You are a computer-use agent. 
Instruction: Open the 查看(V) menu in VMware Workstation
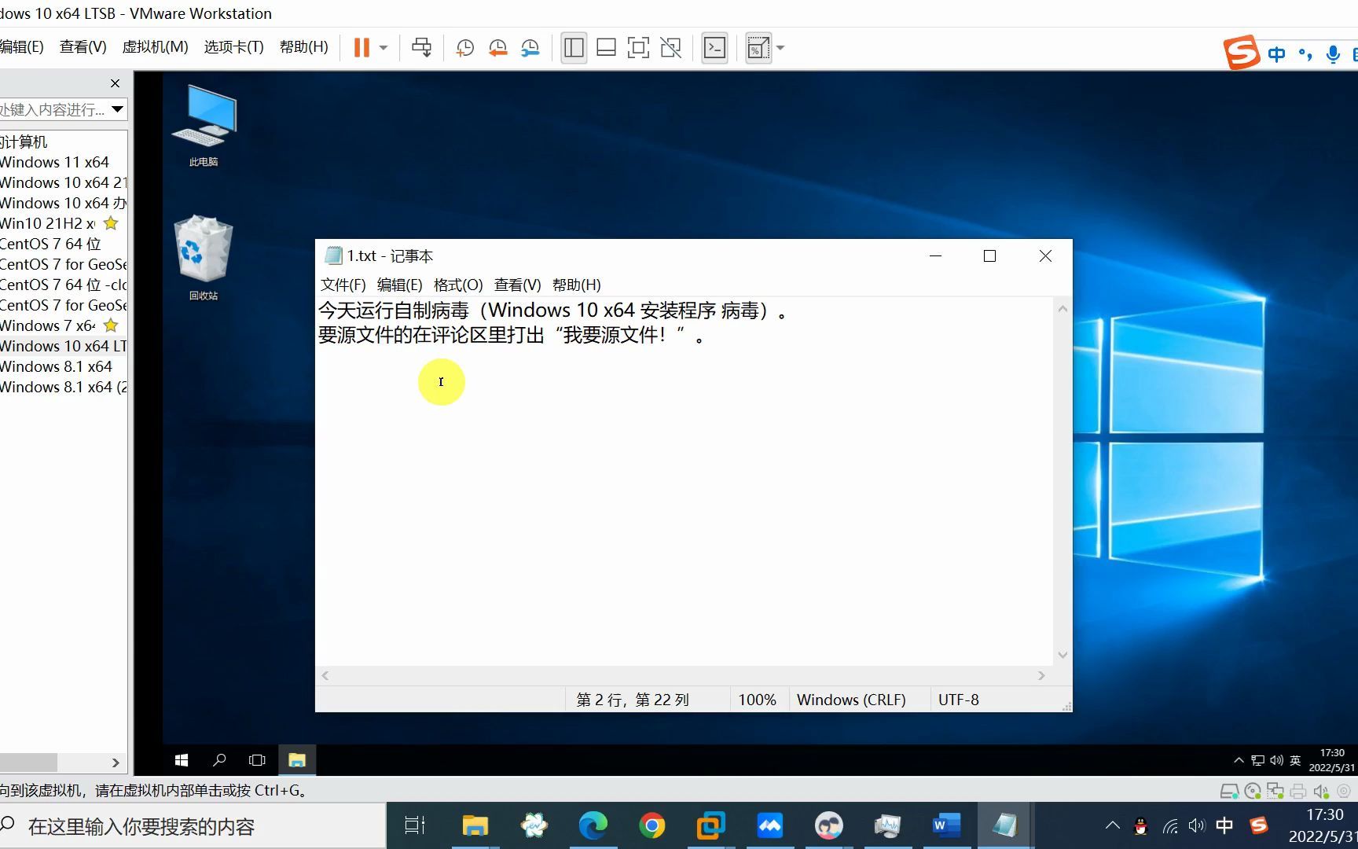coord(83,47)
